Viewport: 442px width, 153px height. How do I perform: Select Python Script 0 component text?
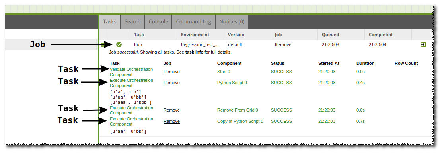point(232,83)
